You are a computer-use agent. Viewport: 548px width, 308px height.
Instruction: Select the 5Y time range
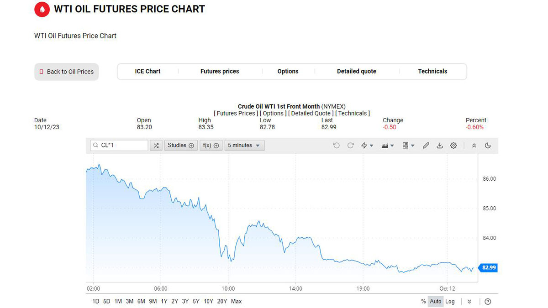pyautogui.click(x=196, y=302)
